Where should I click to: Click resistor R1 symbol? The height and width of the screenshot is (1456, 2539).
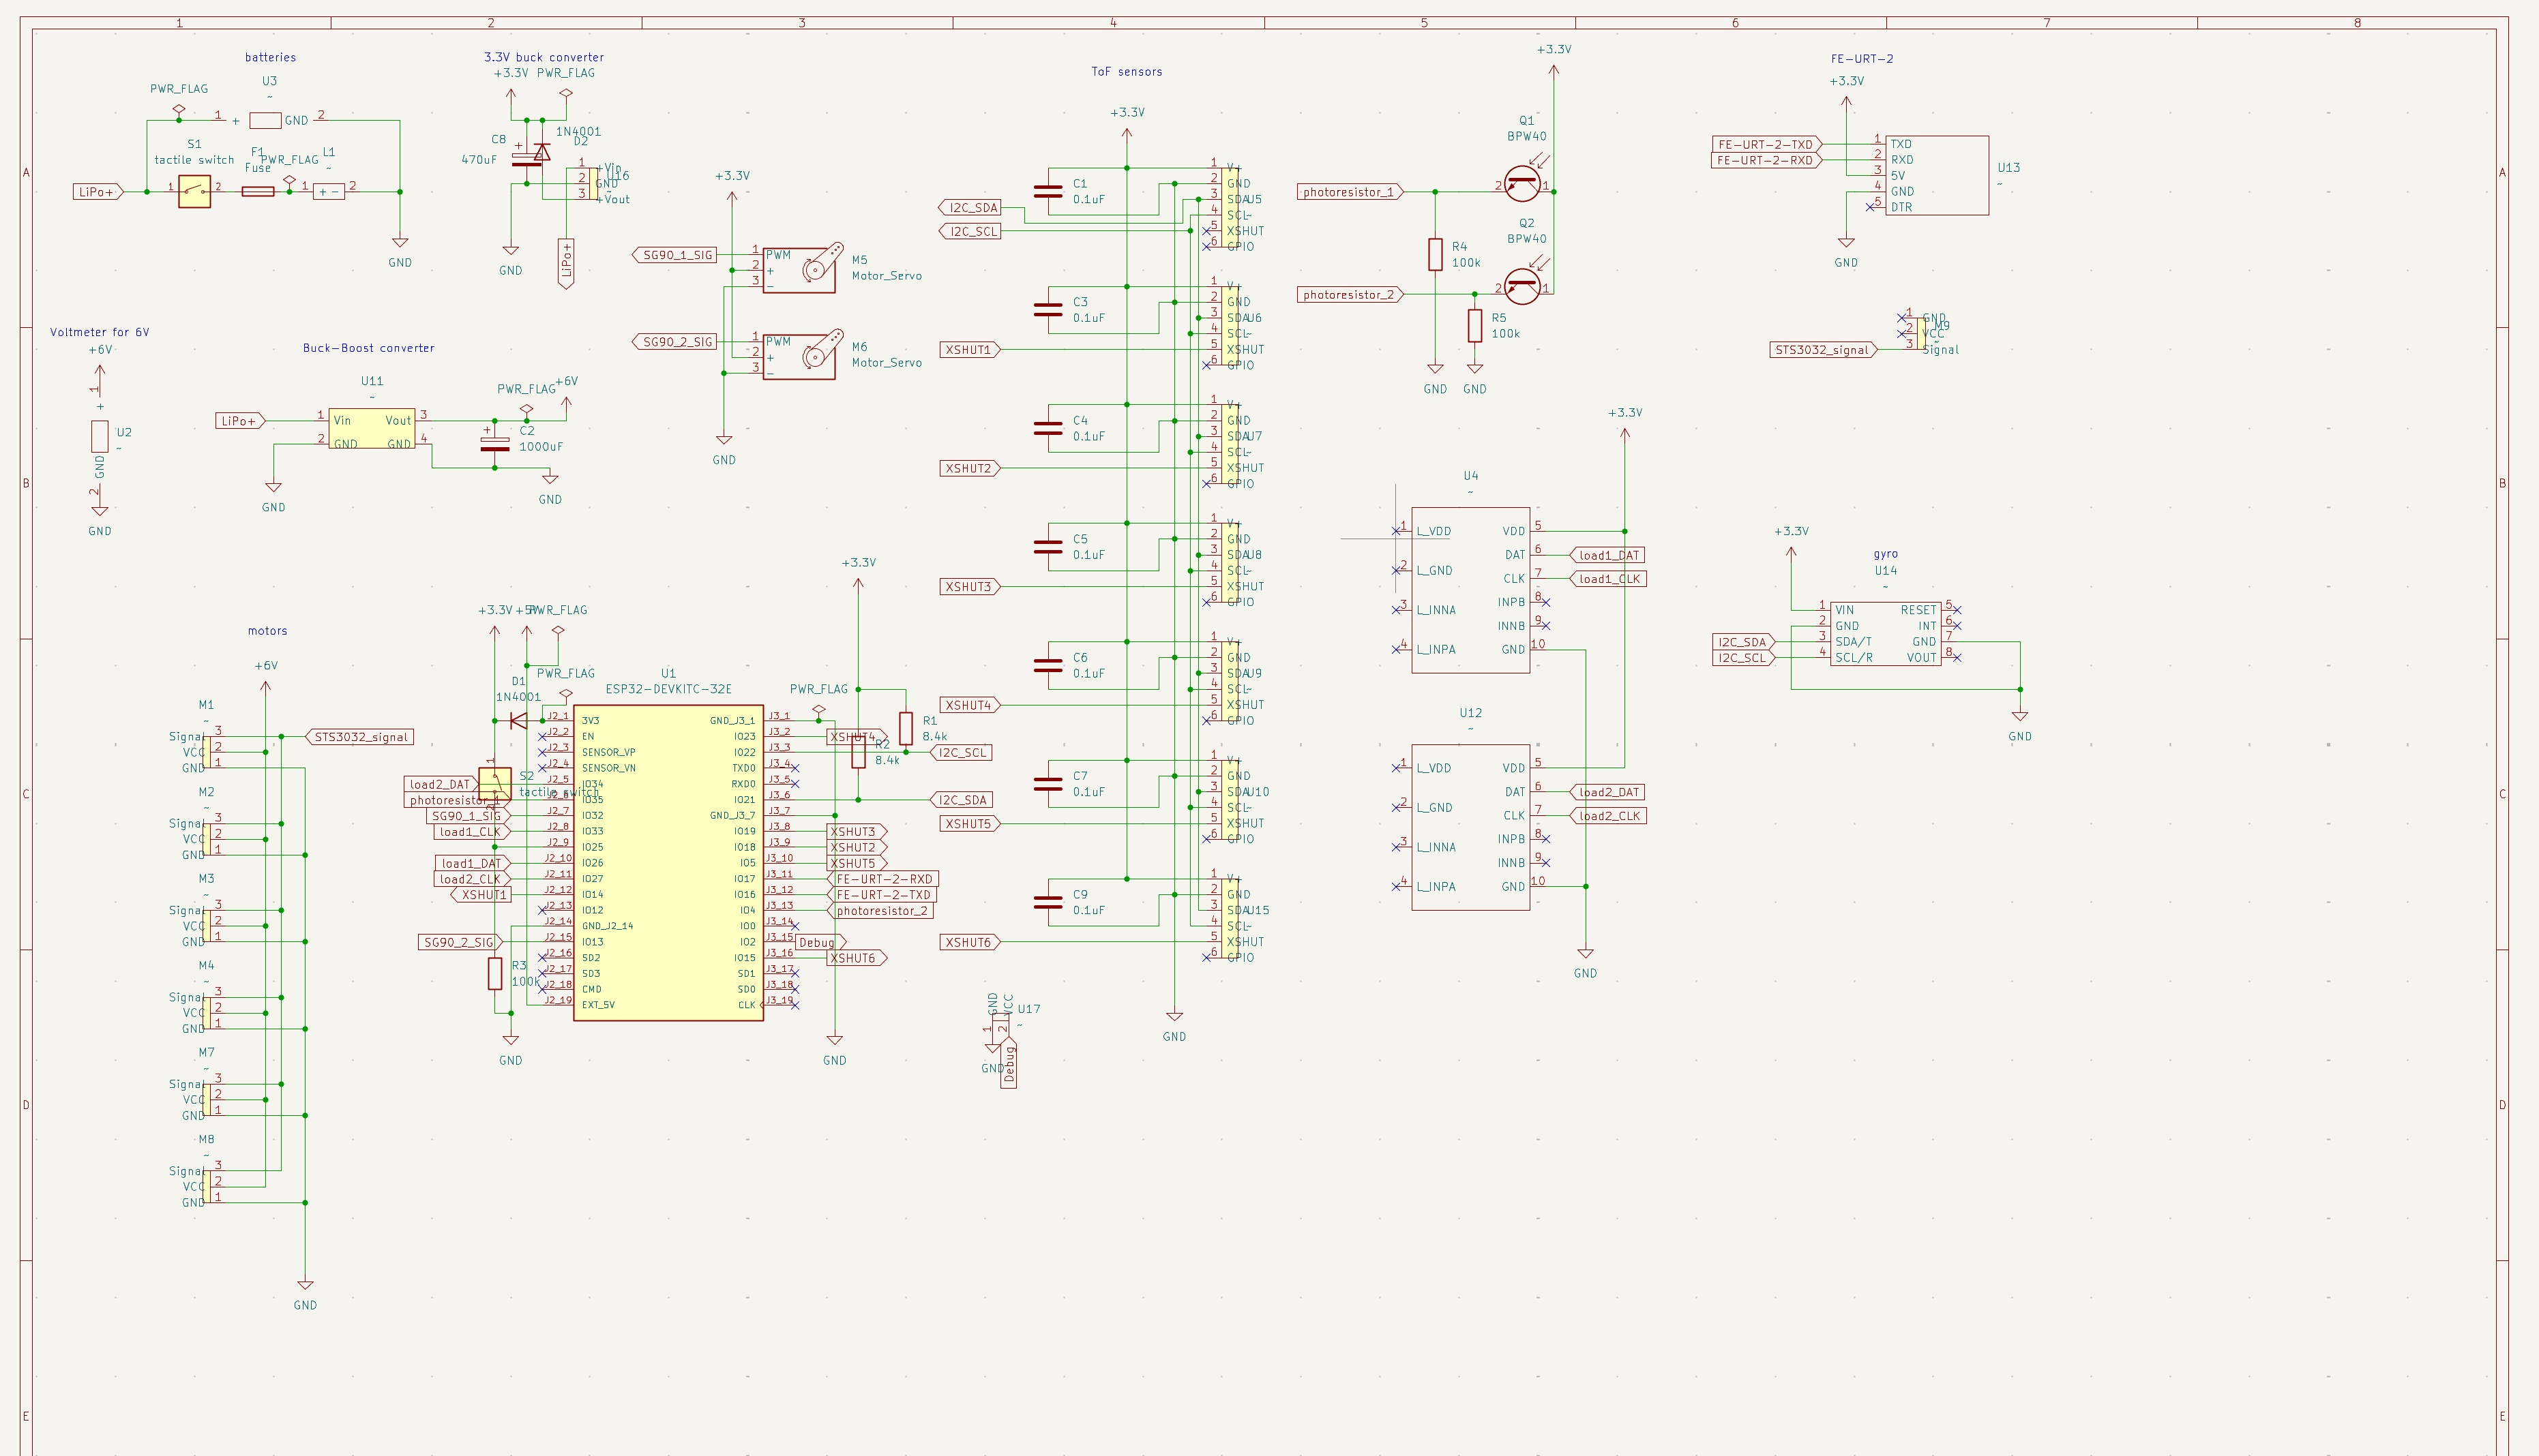tap(906, 728)
